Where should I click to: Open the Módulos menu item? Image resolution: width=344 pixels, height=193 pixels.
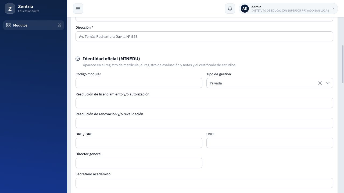click(34, 25)
